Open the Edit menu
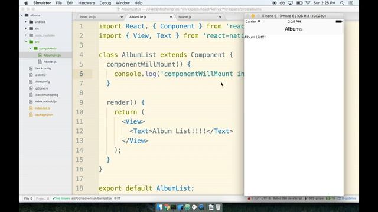378x212 pixels. (70, 3)
